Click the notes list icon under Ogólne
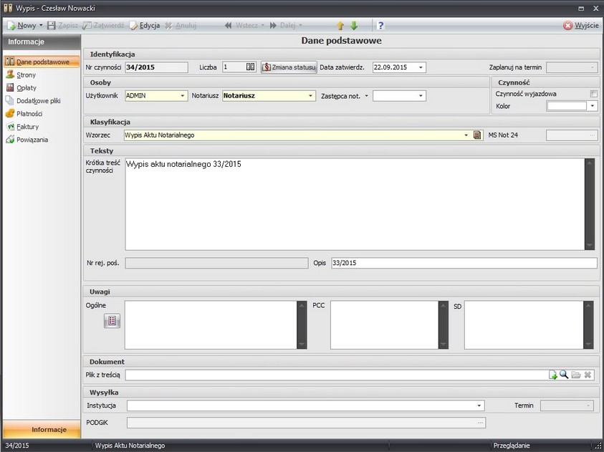 coord(113,321)
